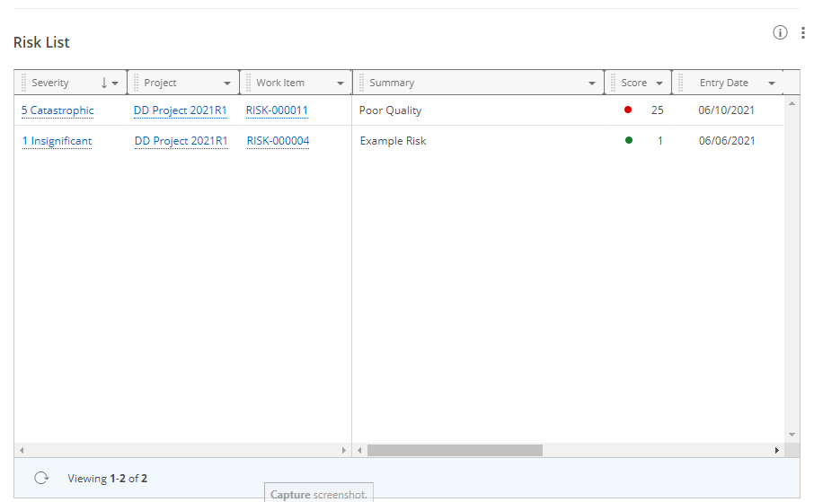
Task: Open the three-dot options menu
Action: coord(802,33)
